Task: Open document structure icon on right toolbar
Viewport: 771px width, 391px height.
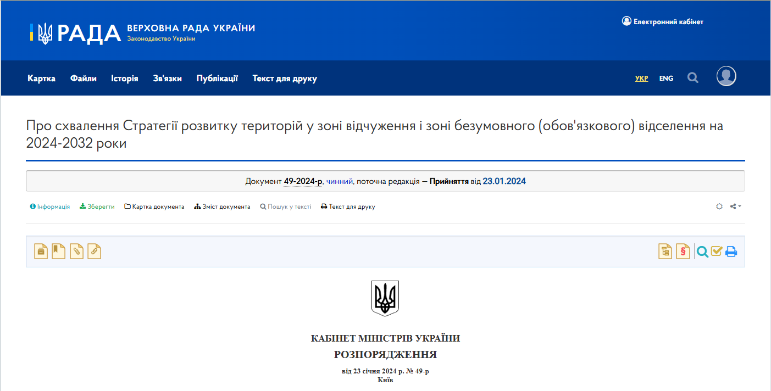Action: tap(665, 251)
